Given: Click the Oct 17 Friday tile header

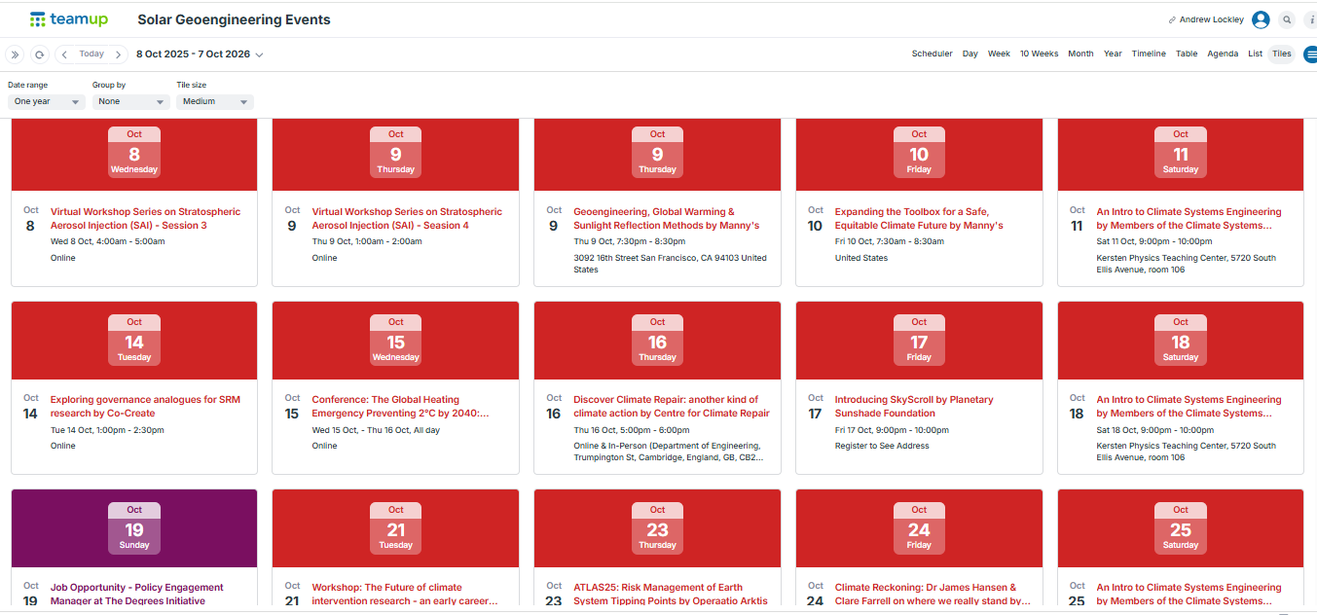Looking at the screenshot, I should coord(919,340).
